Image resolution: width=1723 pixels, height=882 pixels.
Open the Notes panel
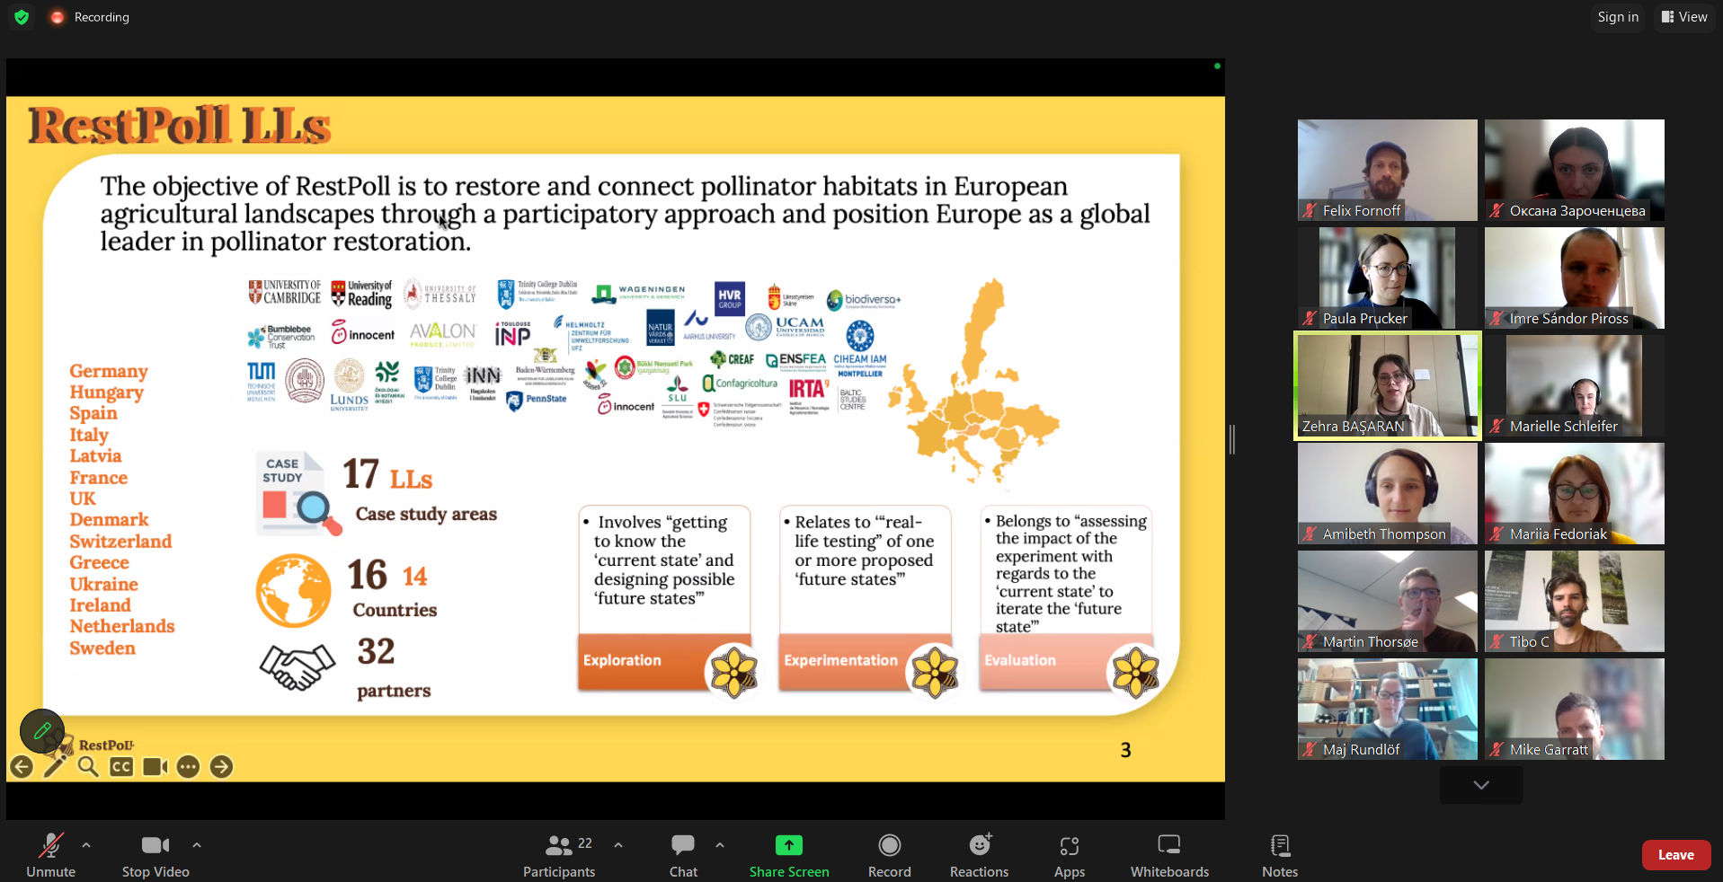coord(1279,855)
